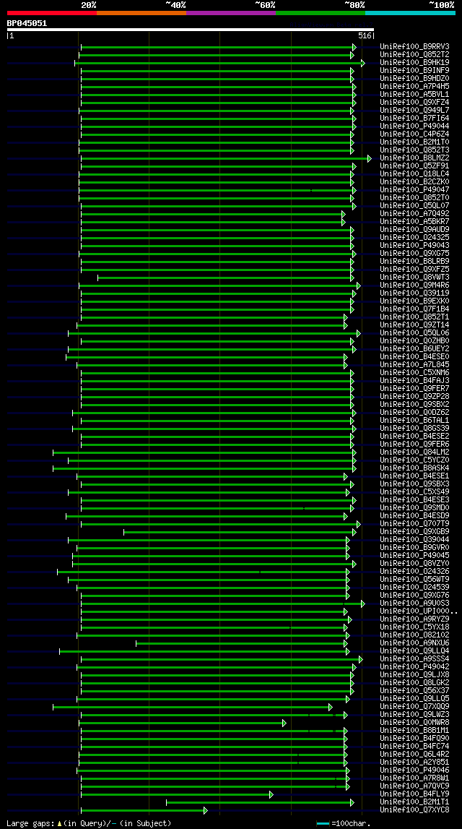
Task: Click the orange ~40% identity legend segment
Action: pos(141,13)
